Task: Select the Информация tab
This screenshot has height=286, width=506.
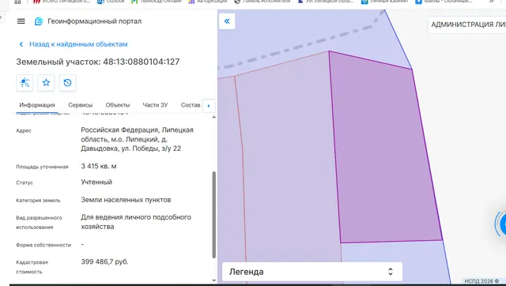Action: (37, 105)
